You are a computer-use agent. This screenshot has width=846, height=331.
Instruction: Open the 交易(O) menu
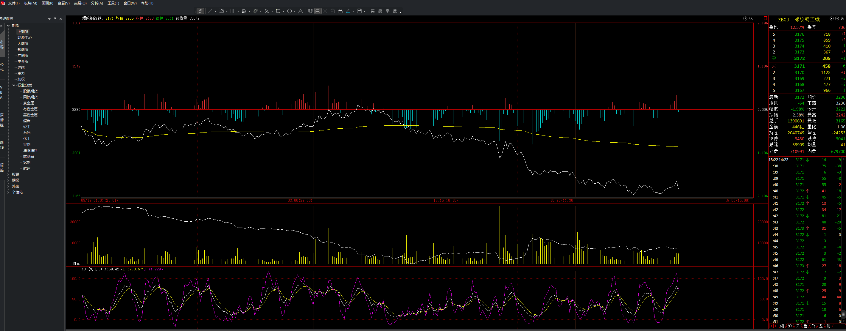(x=80, y=3)
